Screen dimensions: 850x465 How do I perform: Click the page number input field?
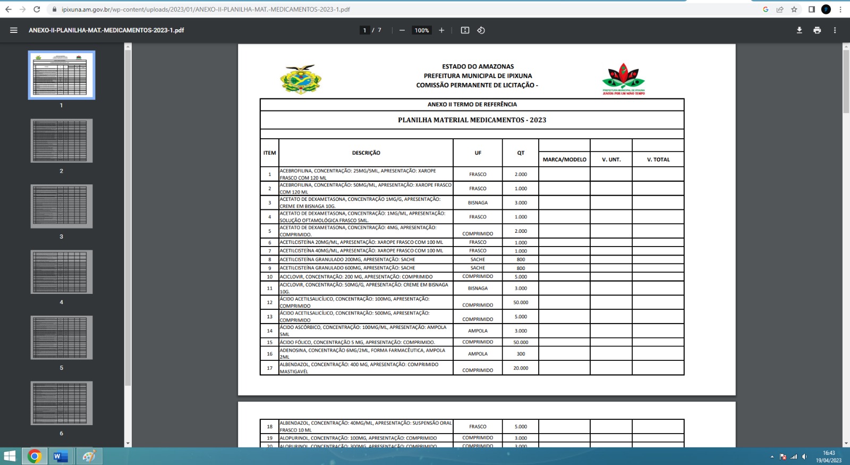[x=364, y=30]
